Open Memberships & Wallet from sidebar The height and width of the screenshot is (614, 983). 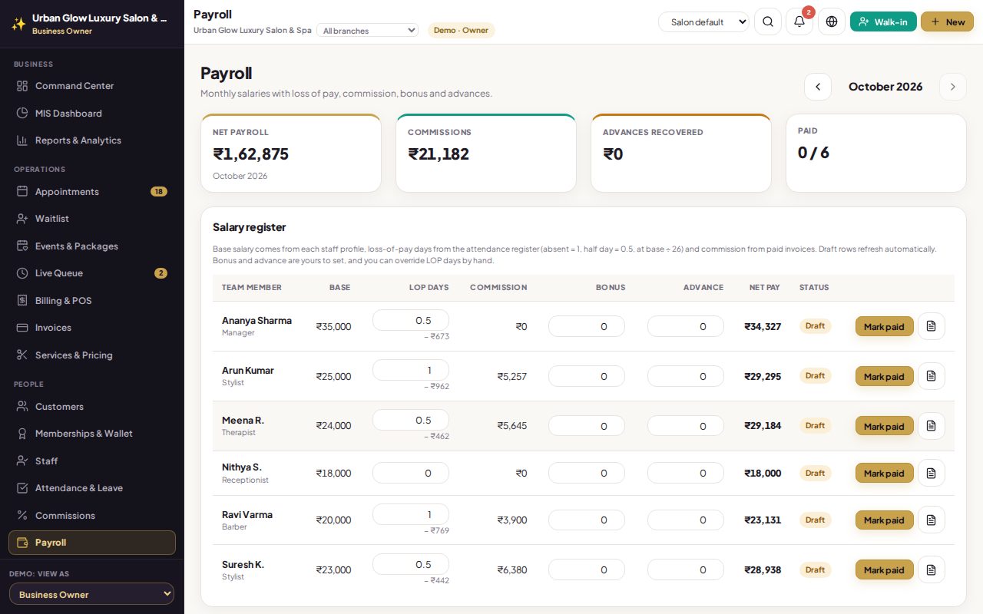pyautogui.click(x=92, y=434)
